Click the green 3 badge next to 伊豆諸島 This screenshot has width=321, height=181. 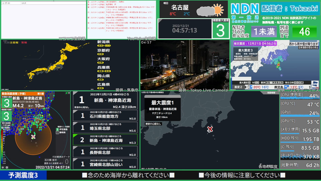pos(58,129)
